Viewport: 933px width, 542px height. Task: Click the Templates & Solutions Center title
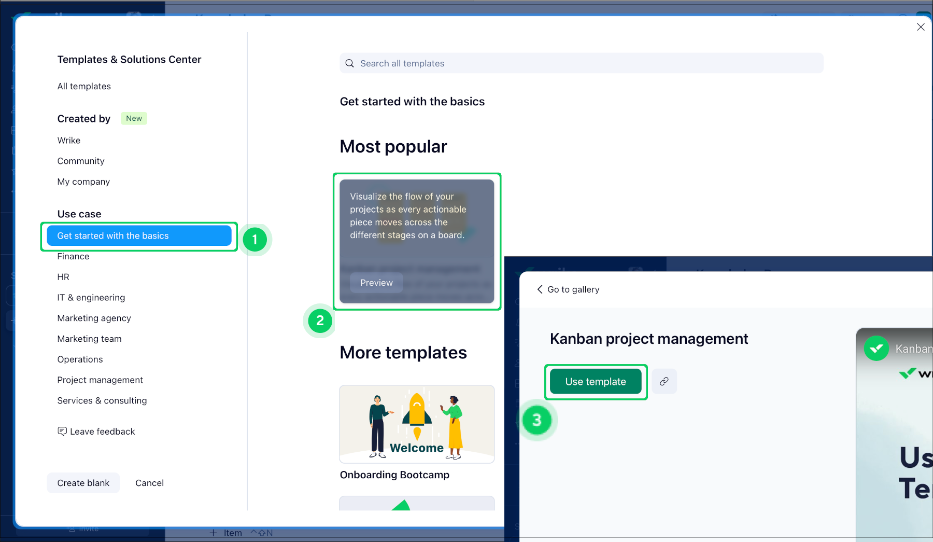[129, 60]
